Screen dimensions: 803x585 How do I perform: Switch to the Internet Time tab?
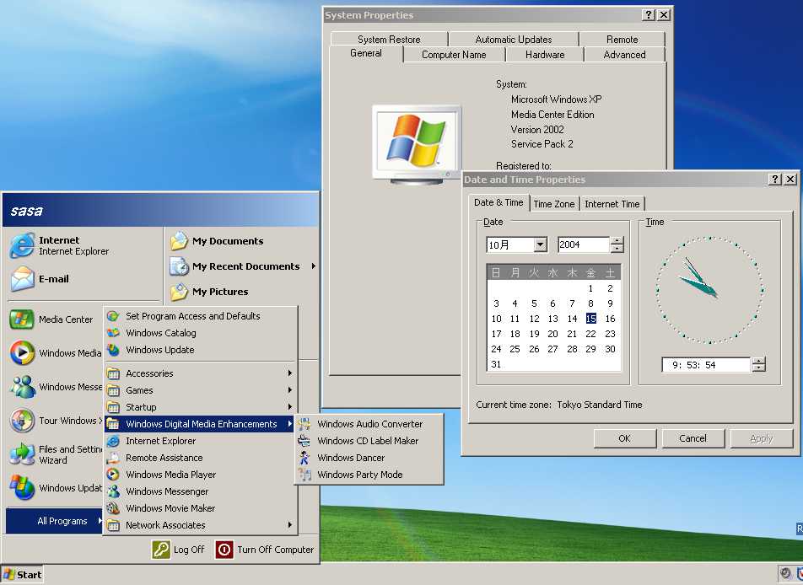click(x=612, y=204)
